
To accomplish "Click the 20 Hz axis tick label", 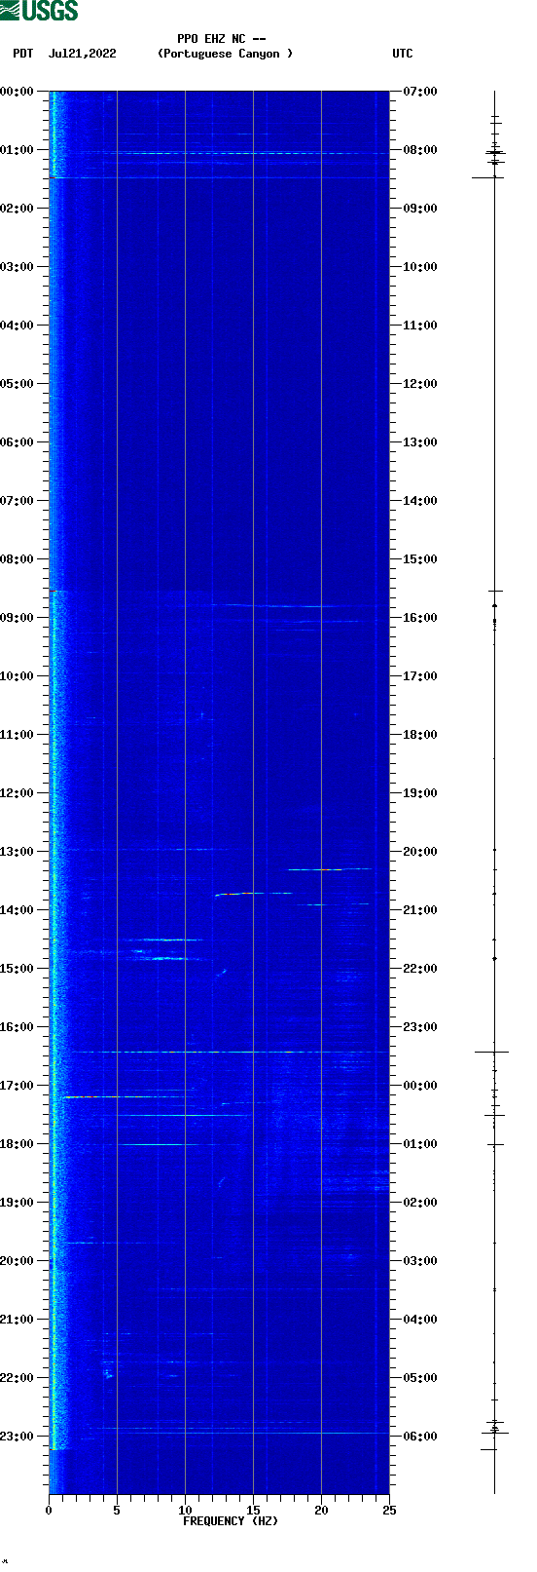I will point(321,1510).
